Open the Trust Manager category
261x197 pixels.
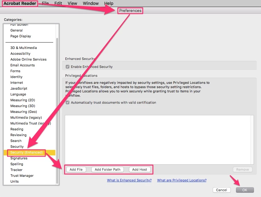tap(22, 176)
